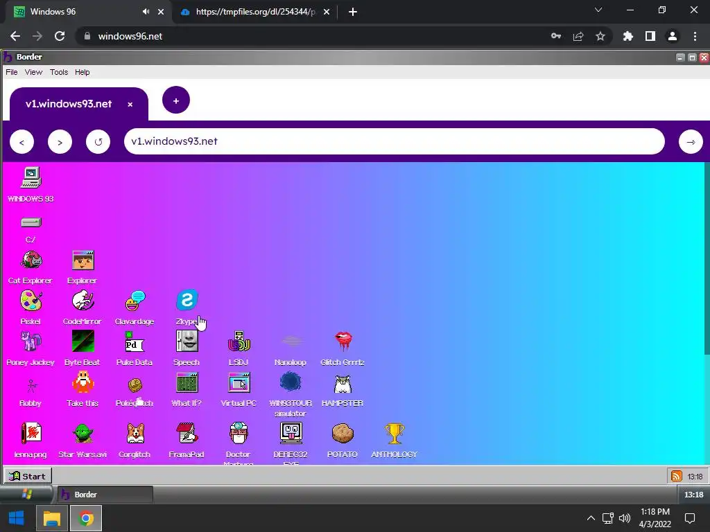Open File Explorer from Windows taskbar
Screen dimensions: 710x532
pos(51,518)
